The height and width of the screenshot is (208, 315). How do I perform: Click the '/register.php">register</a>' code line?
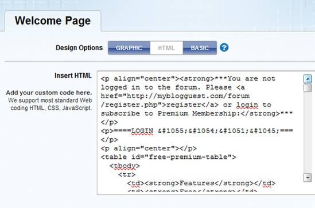pyautogui.click(x=186, y=105)
